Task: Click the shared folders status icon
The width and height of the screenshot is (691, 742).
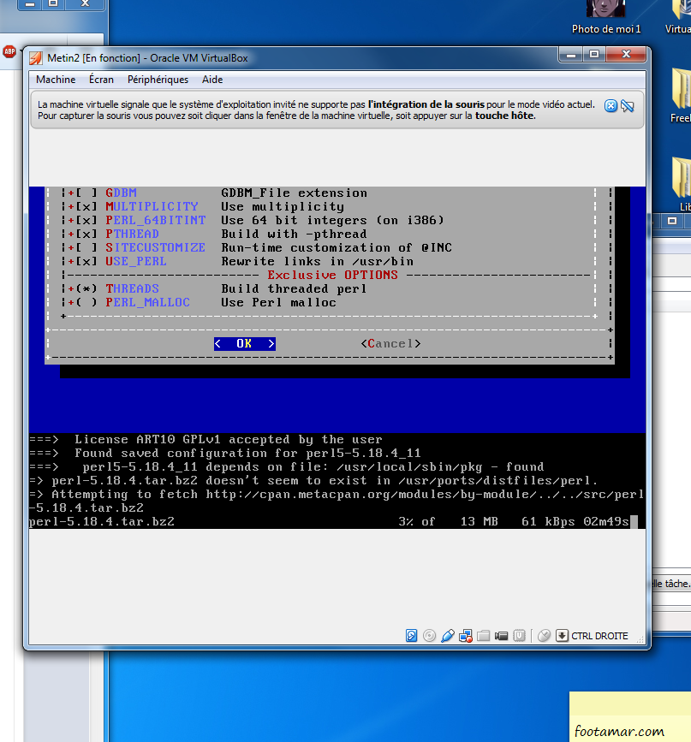Action: coord(483,636)
